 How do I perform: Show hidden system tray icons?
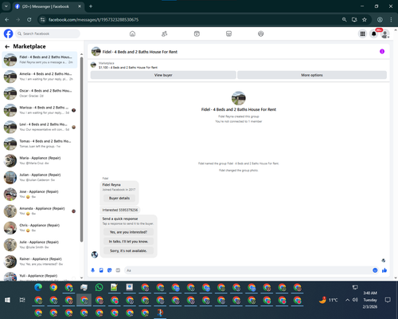click(347, 300)
